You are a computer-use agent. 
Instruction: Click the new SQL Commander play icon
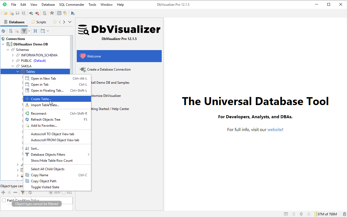73,13
